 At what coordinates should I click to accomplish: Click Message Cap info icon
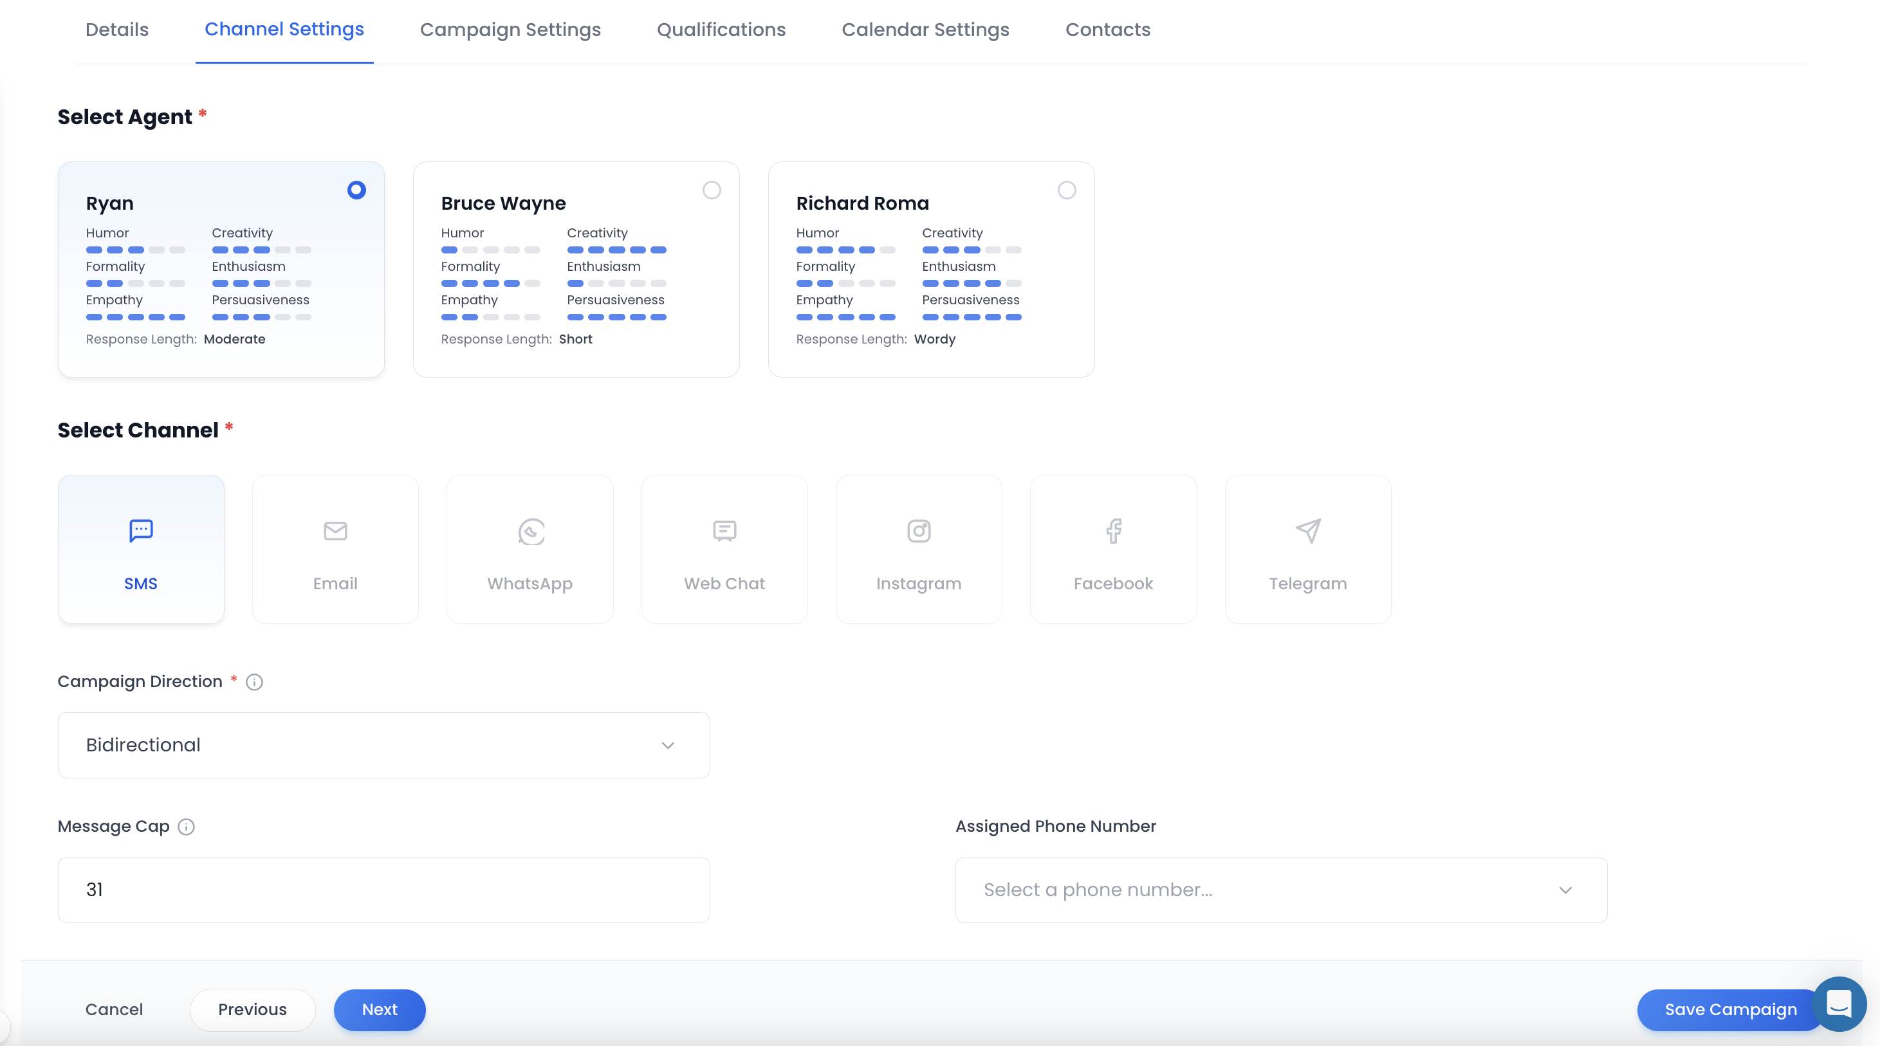186,826
